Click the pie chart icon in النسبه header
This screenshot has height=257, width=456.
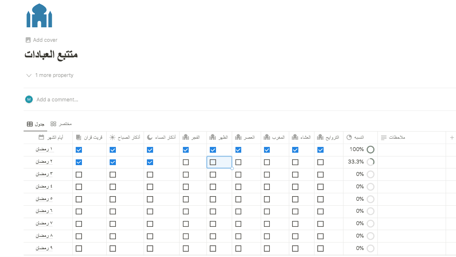tap(349, 137)
